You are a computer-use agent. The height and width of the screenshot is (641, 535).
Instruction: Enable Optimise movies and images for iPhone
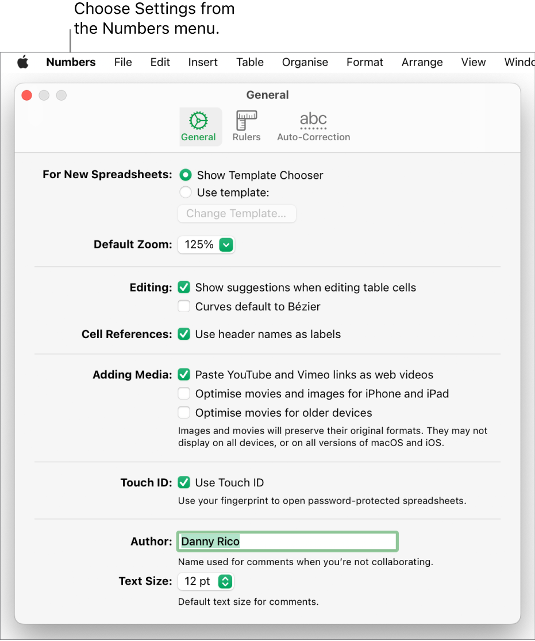click(x=184, y=394)
